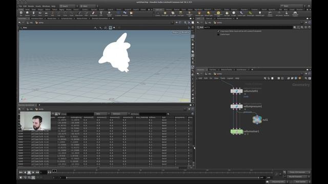The height and width of the screenshot is (184, 328).
Task: Jump to last frame in playbar
Action: pyautogui.click(x=37, y=172)
